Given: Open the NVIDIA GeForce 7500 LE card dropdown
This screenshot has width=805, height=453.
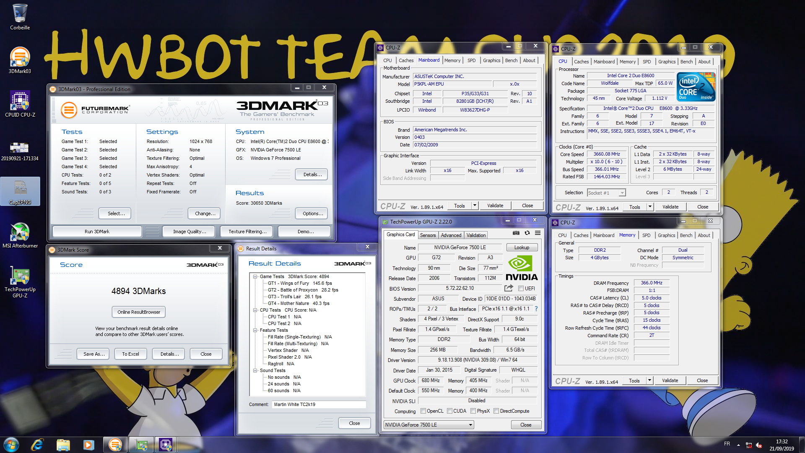Looking at the screenshot, I should coord(429,425).
